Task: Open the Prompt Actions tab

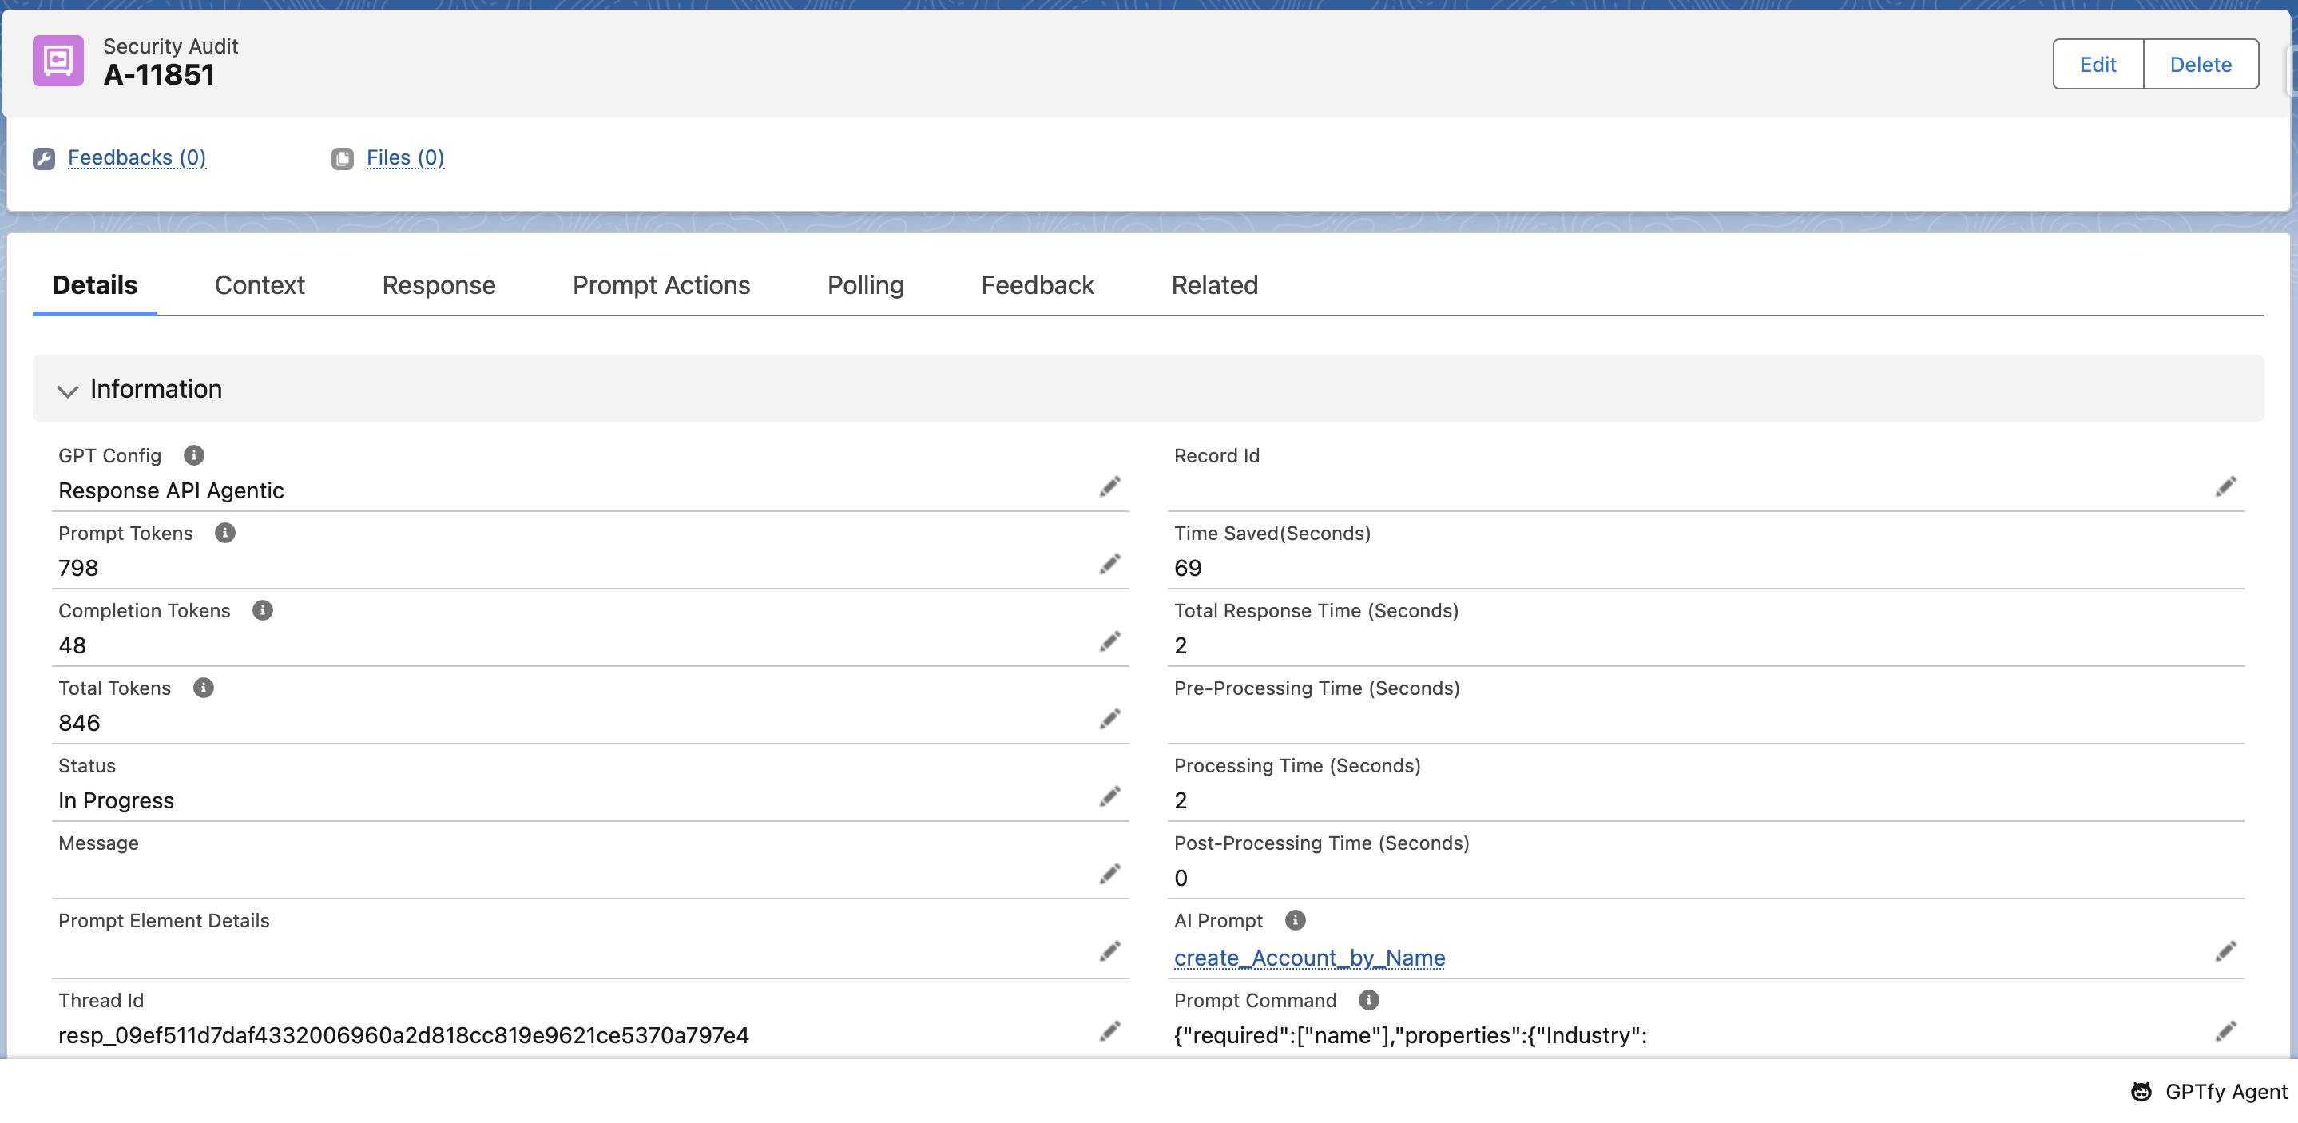Action: [x=661, y=284]
